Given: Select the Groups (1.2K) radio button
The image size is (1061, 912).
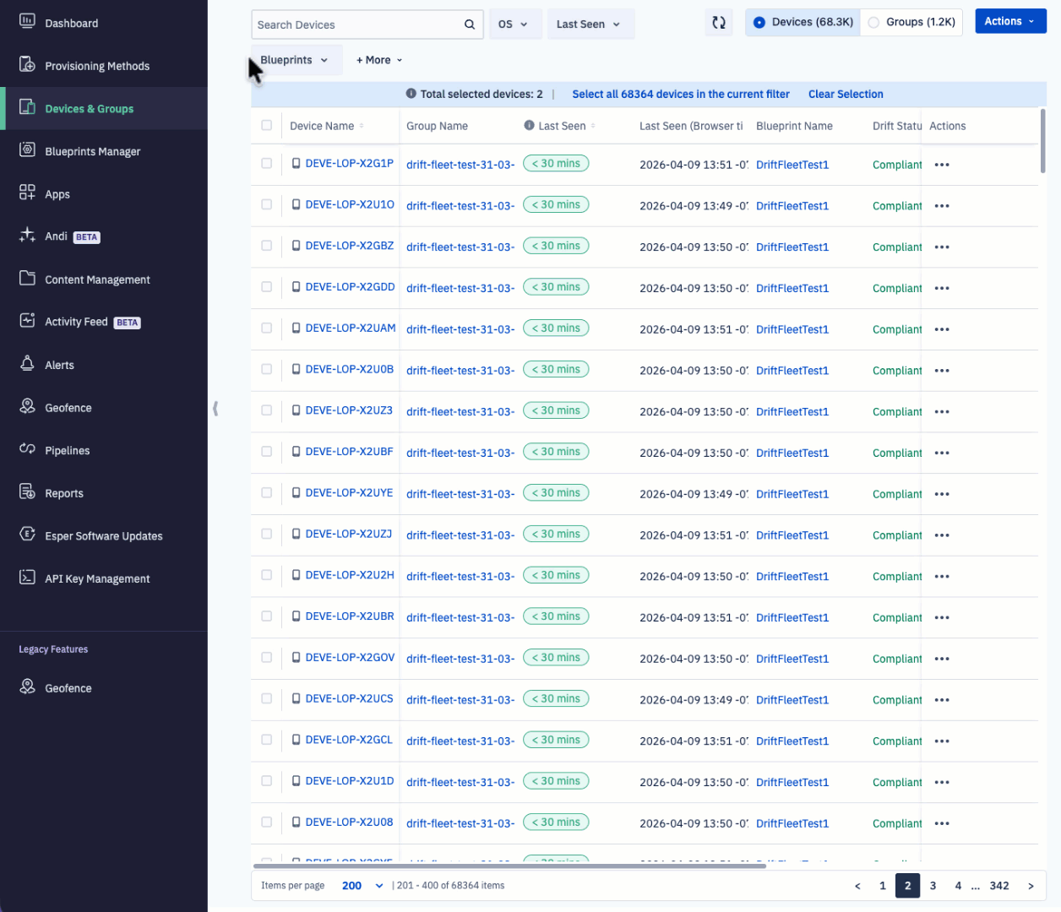Looking at the screenshot, I should coord(874,23).
